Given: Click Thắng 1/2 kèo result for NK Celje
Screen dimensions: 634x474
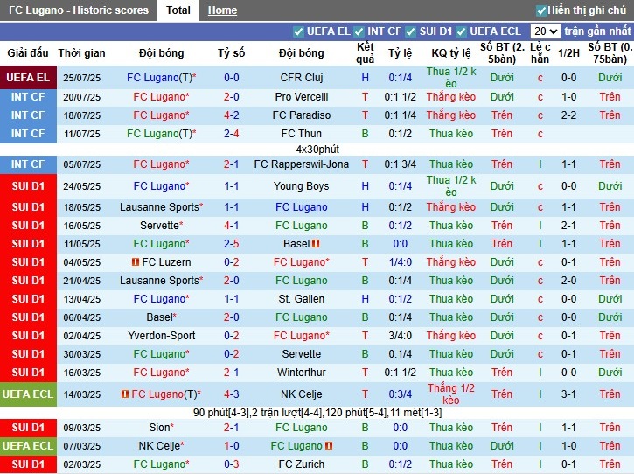Looking at the screenshot, I should [x=451, y=394].
